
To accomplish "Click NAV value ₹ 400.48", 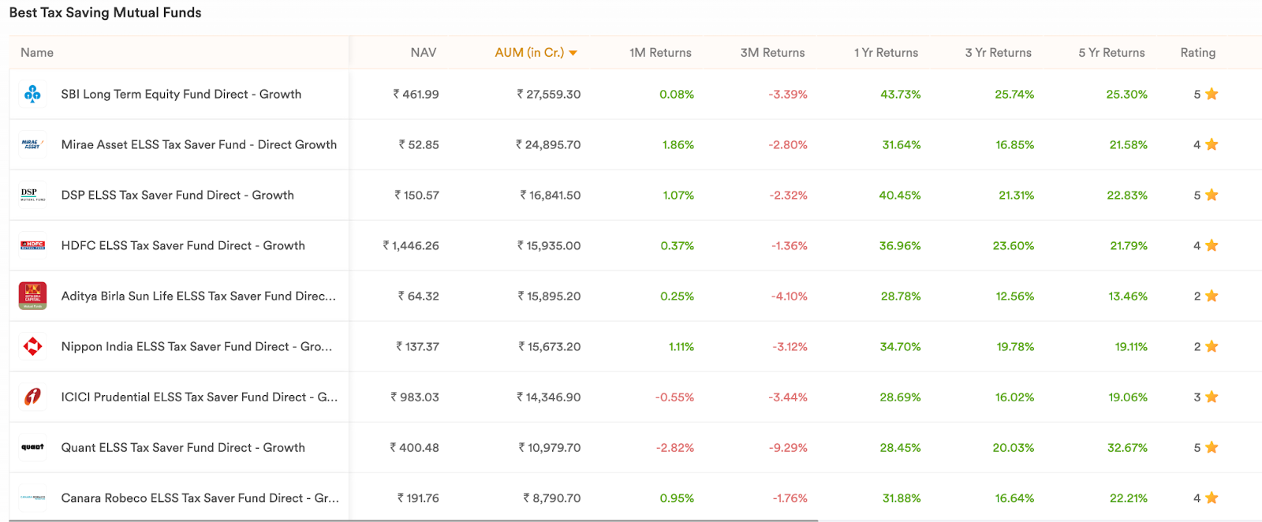I will [x=414, y=447].
